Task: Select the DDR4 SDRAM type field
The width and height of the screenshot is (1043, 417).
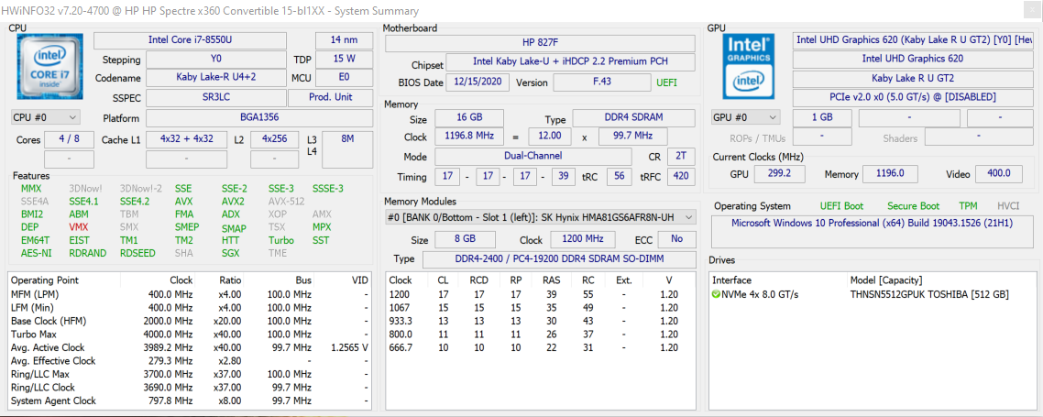Action: click(634, 117)
